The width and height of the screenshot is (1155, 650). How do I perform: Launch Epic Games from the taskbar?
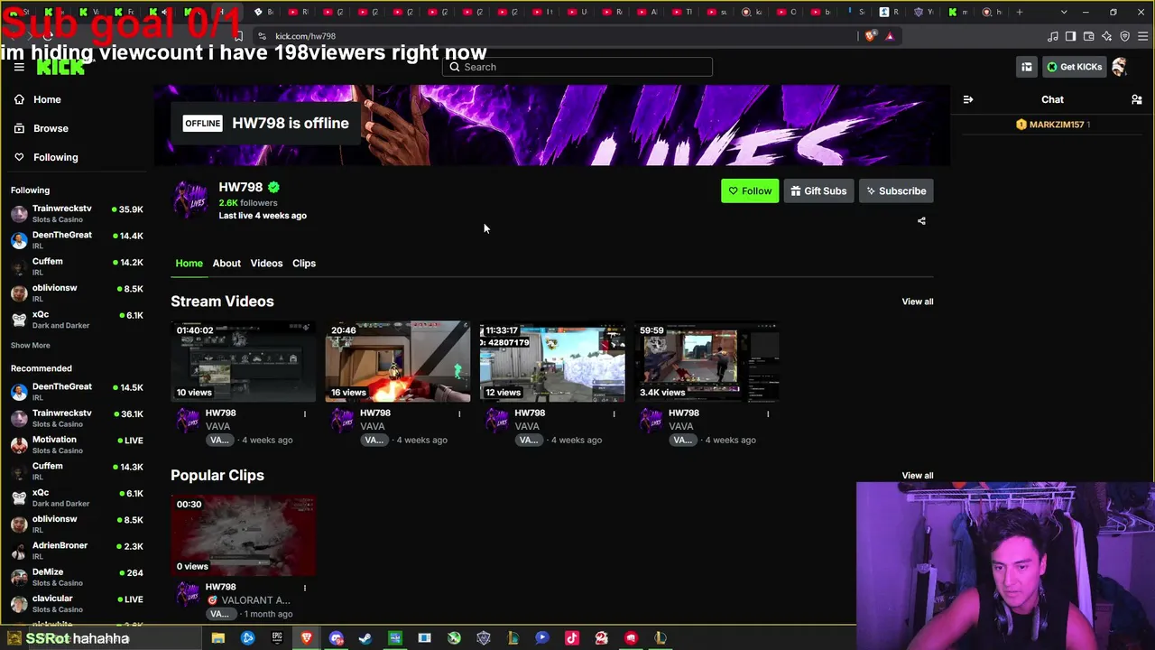277,638
